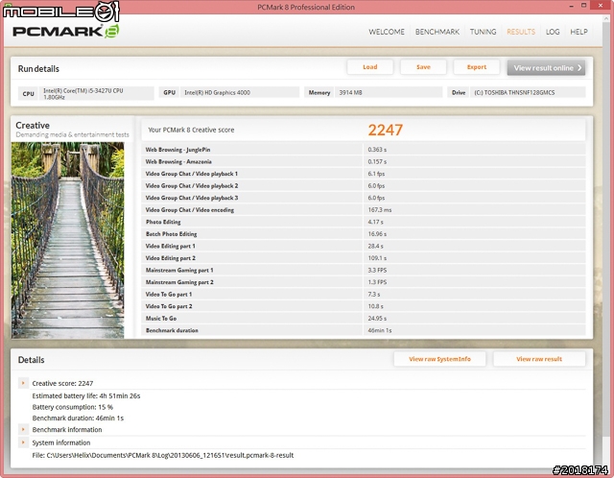Click the large 2247 Creative score value
This screenshot has height=478, width=614.
coord(386,131)
